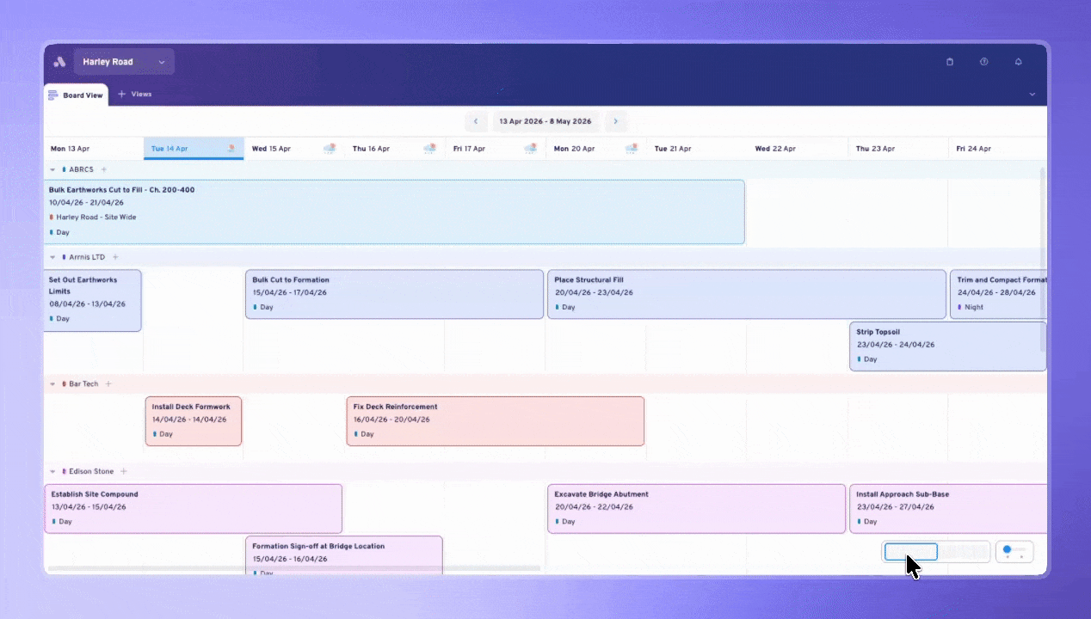This screenshot has height=619, width=1091.
Task: Expand the chevron at right of tab bar
Action: (1032, 95)
